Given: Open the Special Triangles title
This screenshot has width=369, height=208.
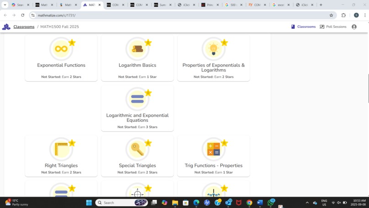Looking at the screenshot, I should (x=137, y=165).
